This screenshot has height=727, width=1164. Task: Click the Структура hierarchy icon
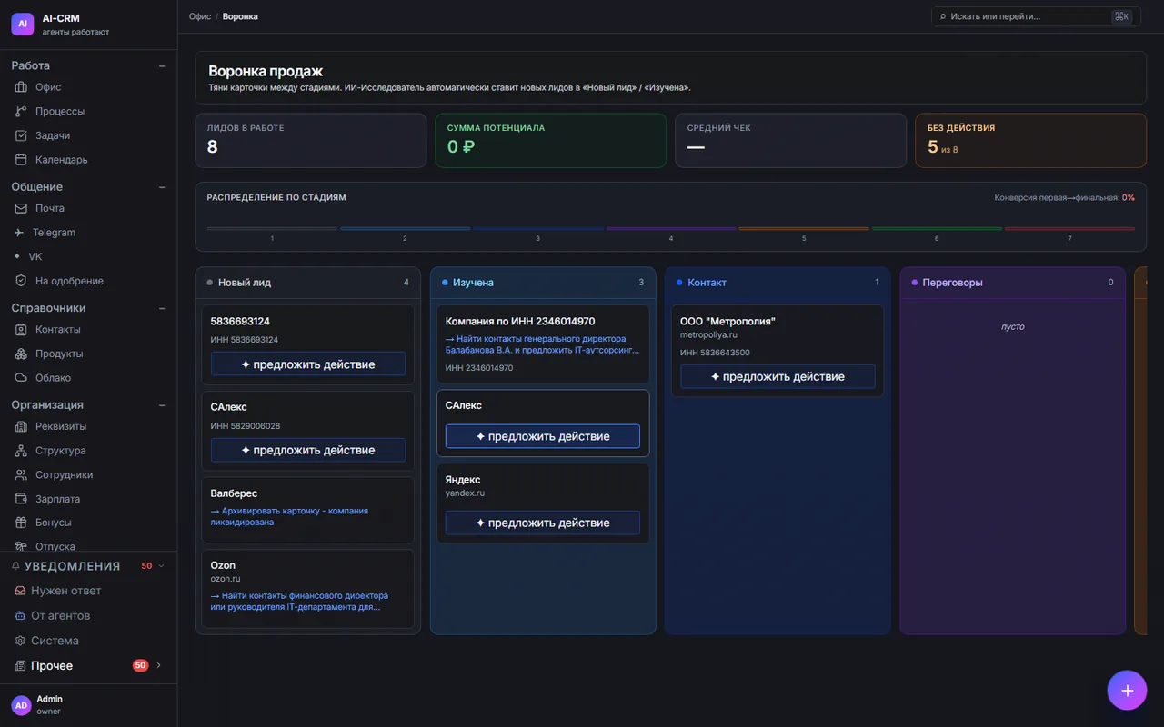click(x=21, y=451)
